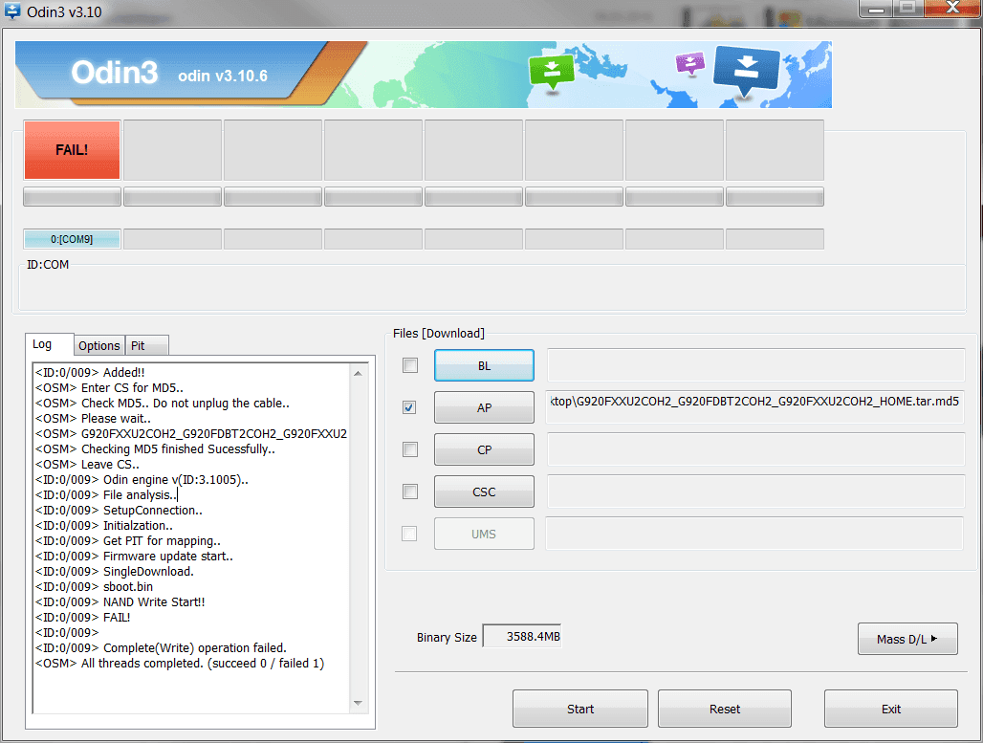Screen dimensions: 983x743
Task: Uncheck the AP file checkbox
Action: 410,407
